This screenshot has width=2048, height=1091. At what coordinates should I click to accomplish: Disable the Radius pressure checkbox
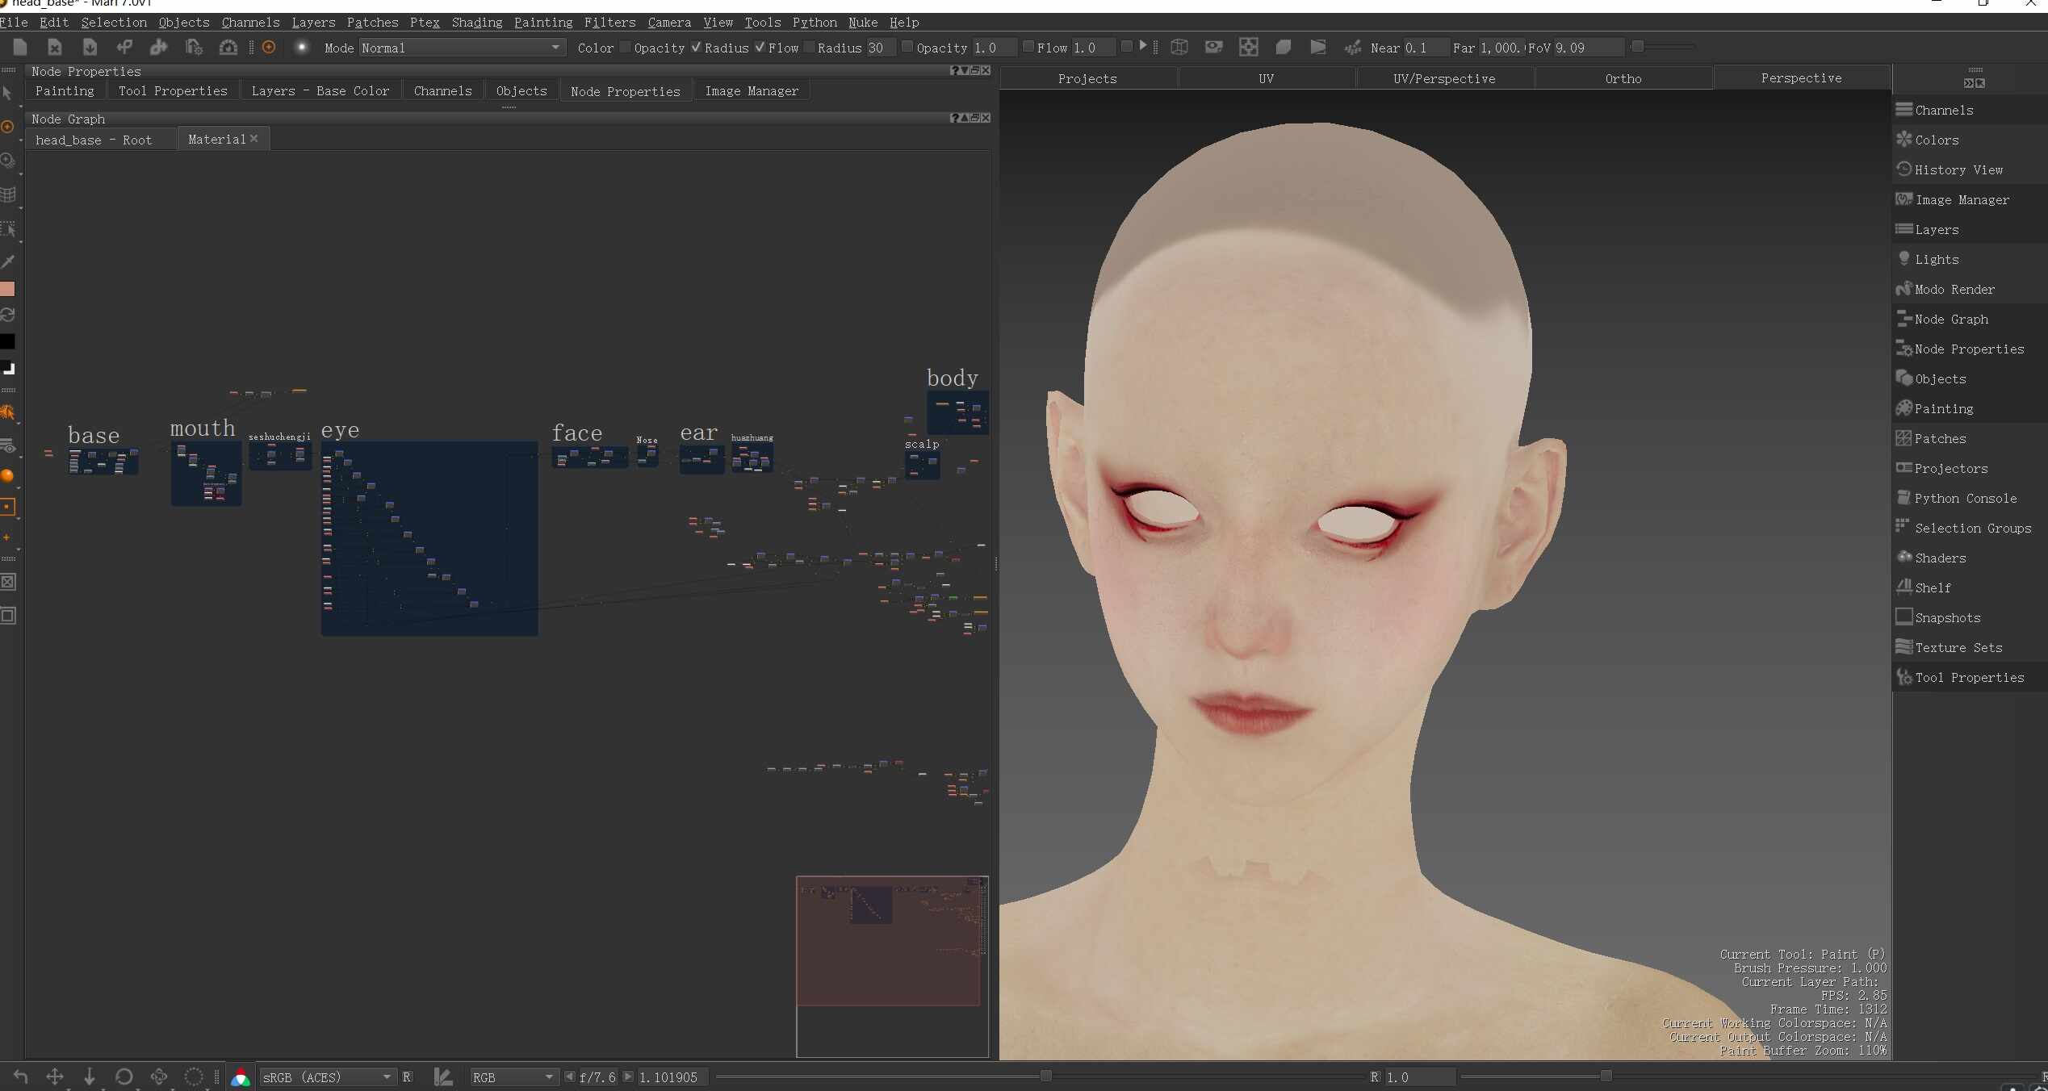[696, 48]
